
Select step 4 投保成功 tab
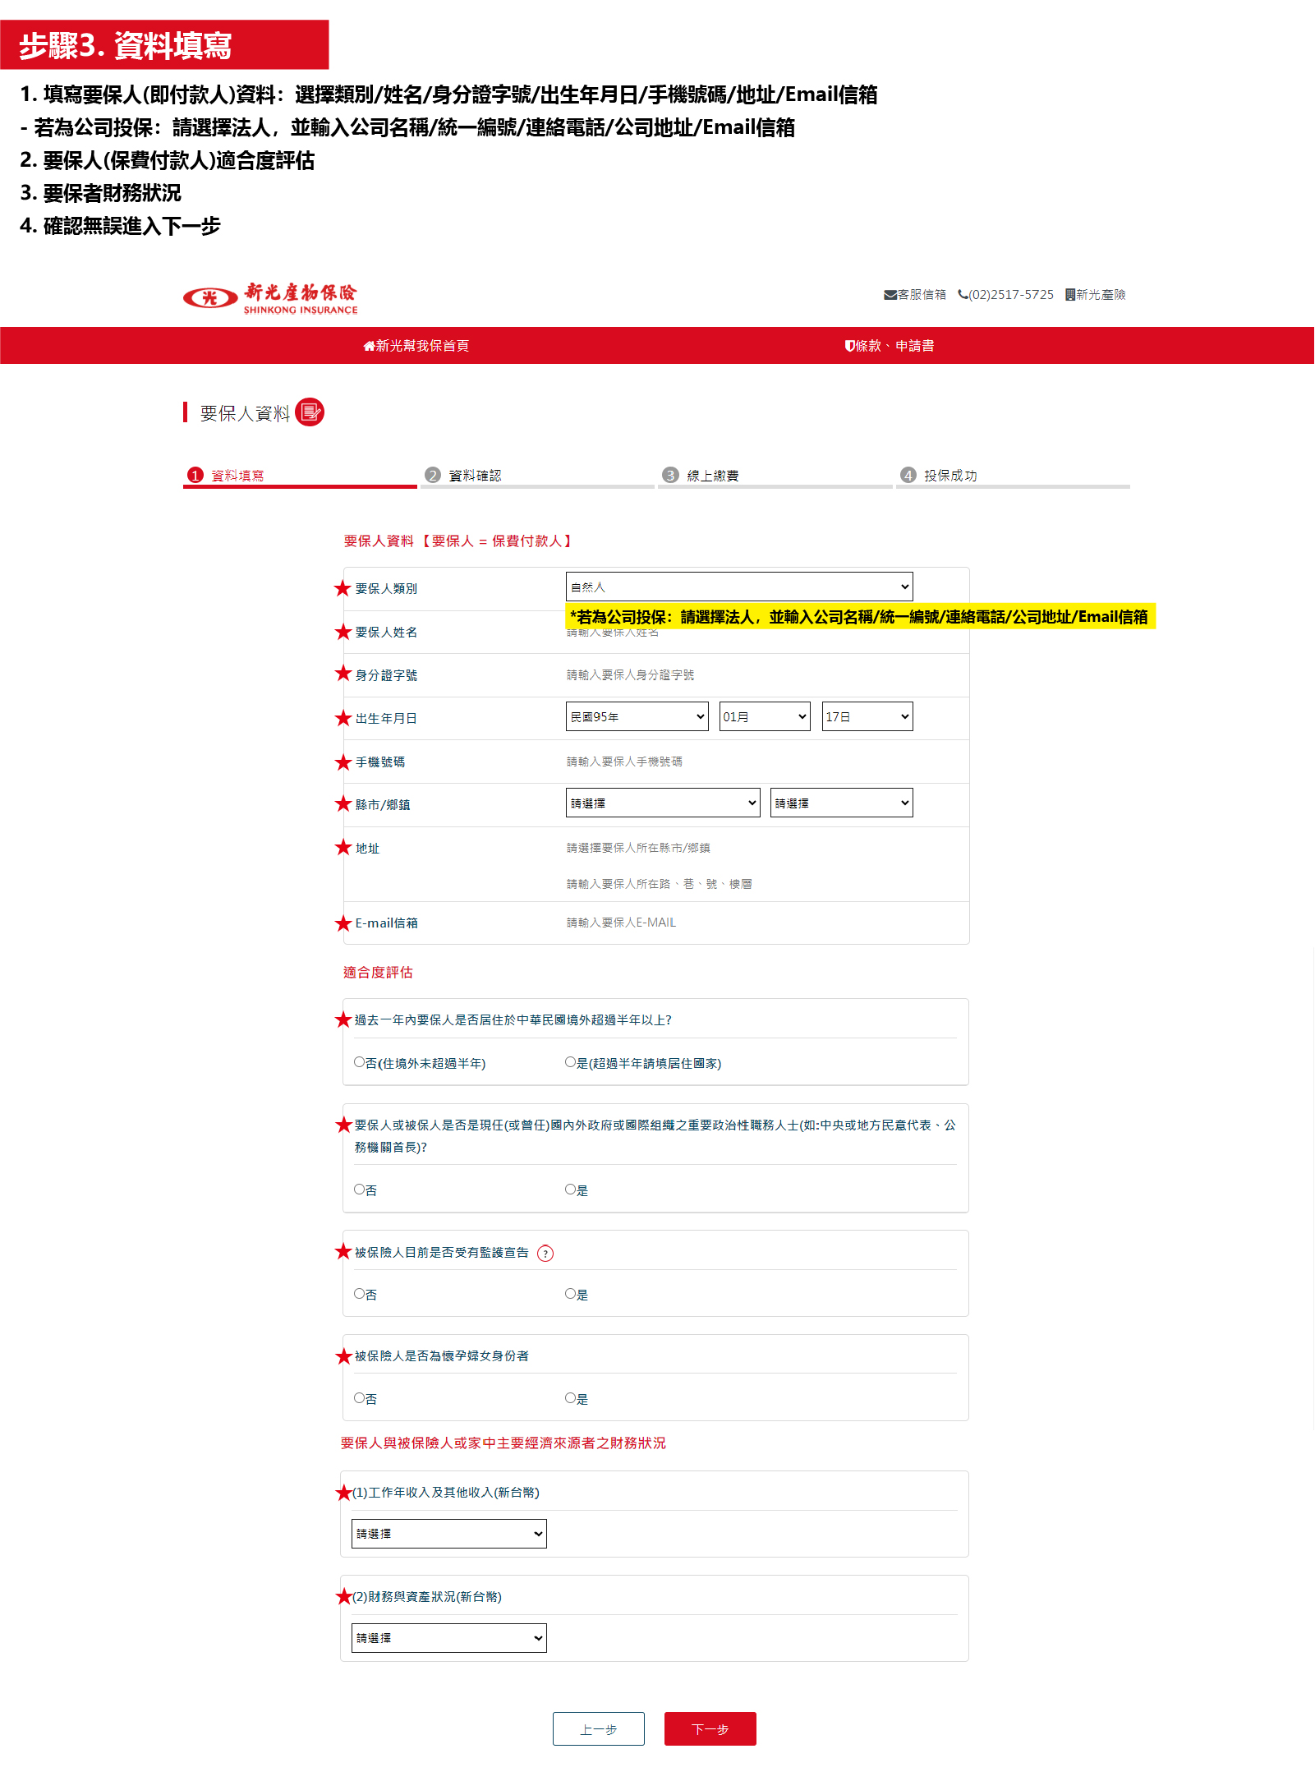click(1013, 476)
